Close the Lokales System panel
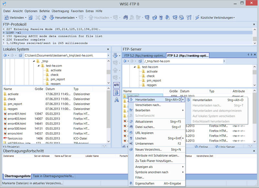This screenshot has height=188, width=259. (108, 49)
